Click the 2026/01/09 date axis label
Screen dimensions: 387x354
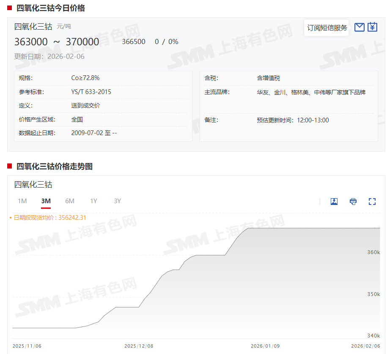click(x=265, y=346)
